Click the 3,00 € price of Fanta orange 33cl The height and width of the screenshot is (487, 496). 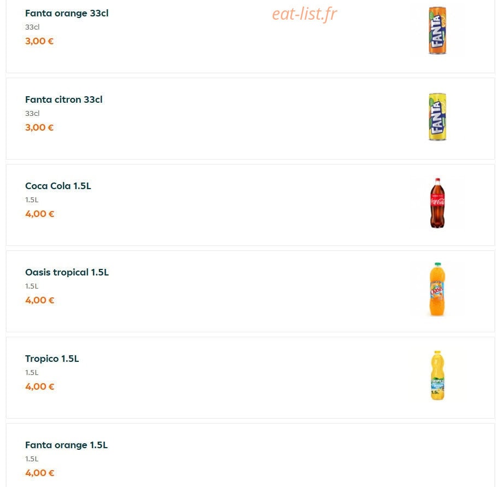[39, 41]
